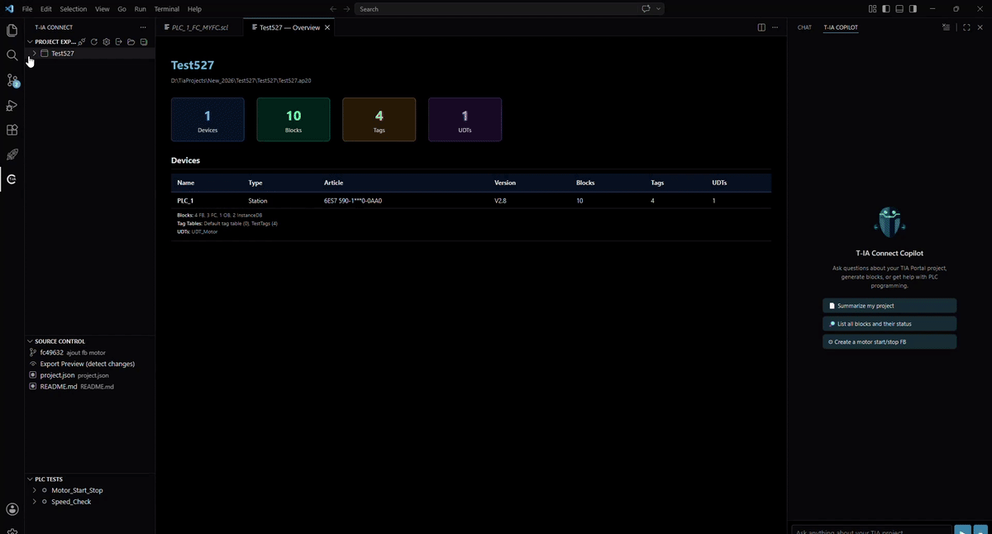Click the clear chat list icon in Copilot panel
992x534 pixels.
[x=946, y=27]
